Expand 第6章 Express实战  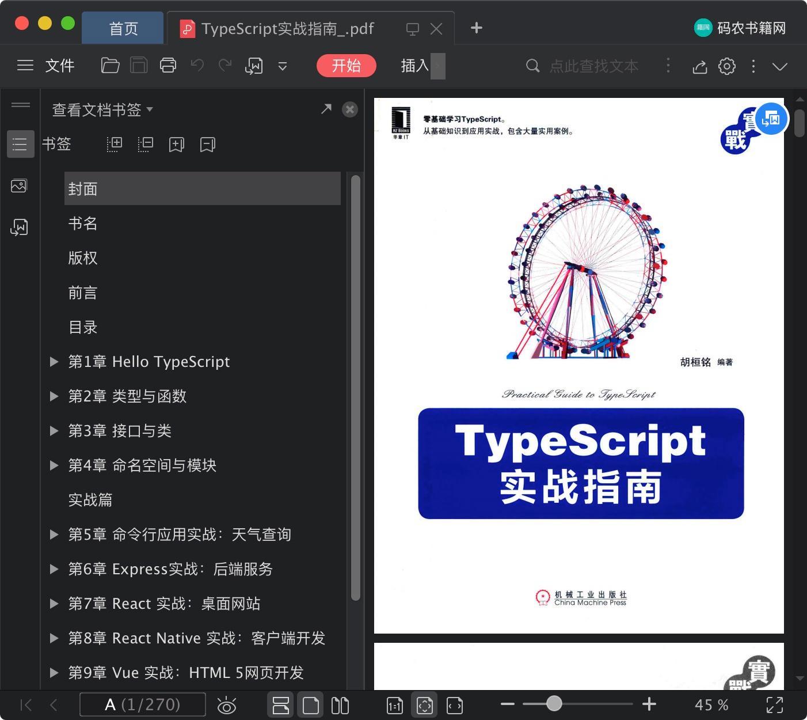point(54,569)
